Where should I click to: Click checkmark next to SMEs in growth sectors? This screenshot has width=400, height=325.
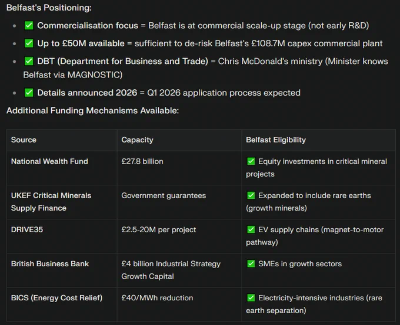[251, 263]
